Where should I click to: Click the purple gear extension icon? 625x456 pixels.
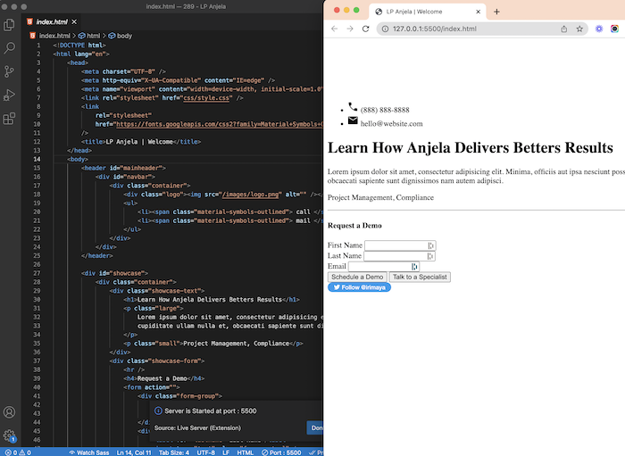(x=599, y=29)
